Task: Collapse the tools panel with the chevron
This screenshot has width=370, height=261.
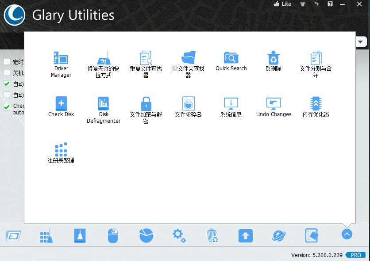Action: click(347, 235)
